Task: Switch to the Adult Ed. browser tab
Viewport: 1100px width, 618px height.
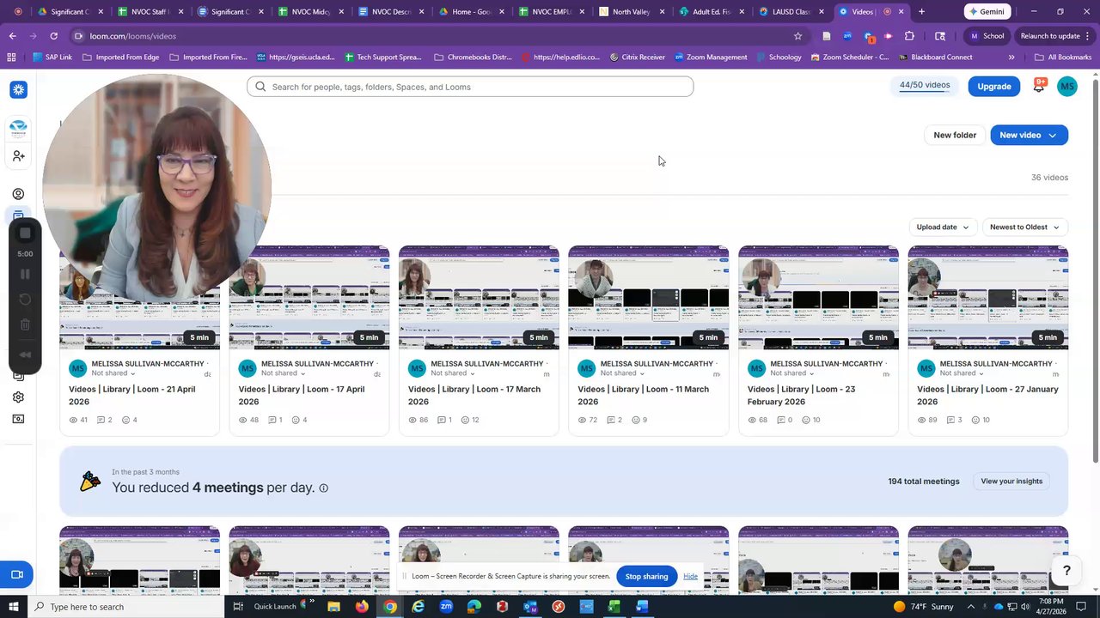Action: [710, 12]
